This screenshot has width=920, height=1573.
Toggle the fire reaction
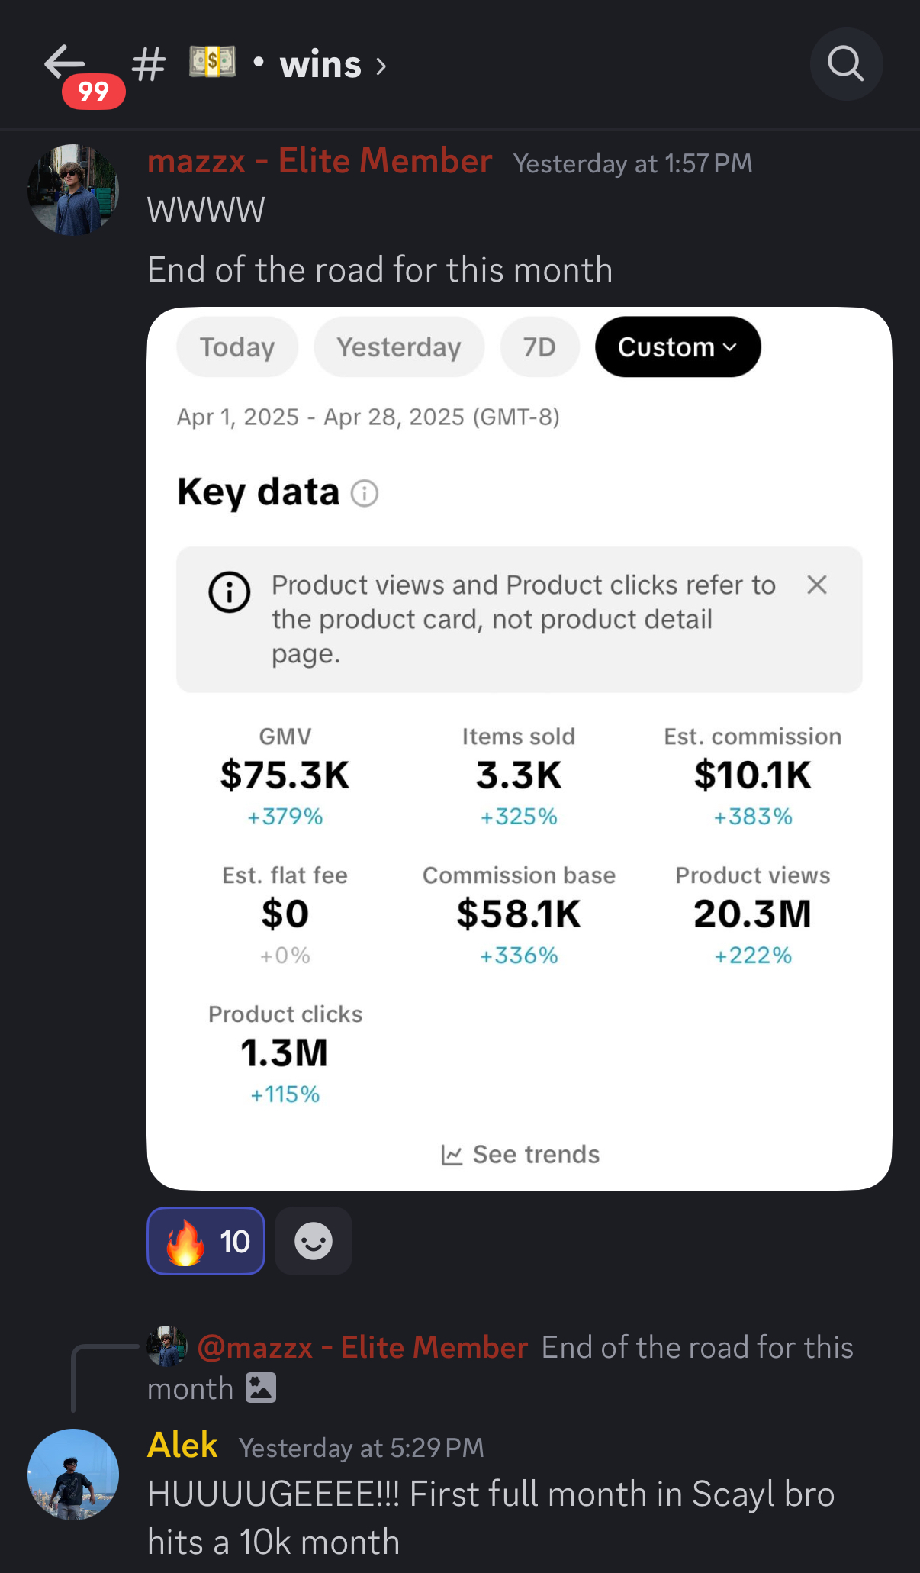pos(206,1241)
